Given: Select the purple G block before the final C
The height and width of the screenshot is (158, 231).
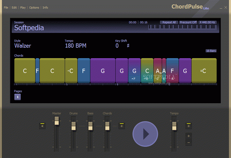Looking at the screenshot, I should pyautogui.click(x=185, y=71).
